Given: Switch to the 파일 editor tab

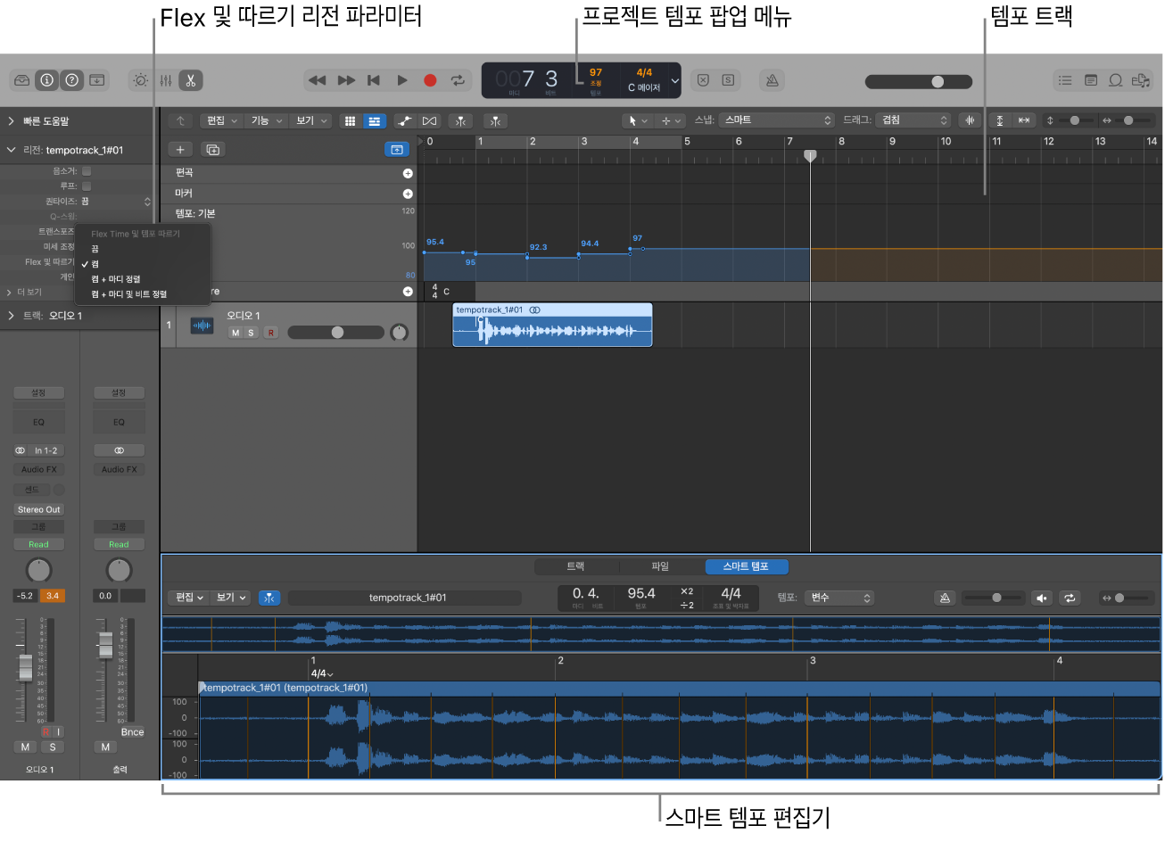Looking at the screenshot, I should [660, 566].
